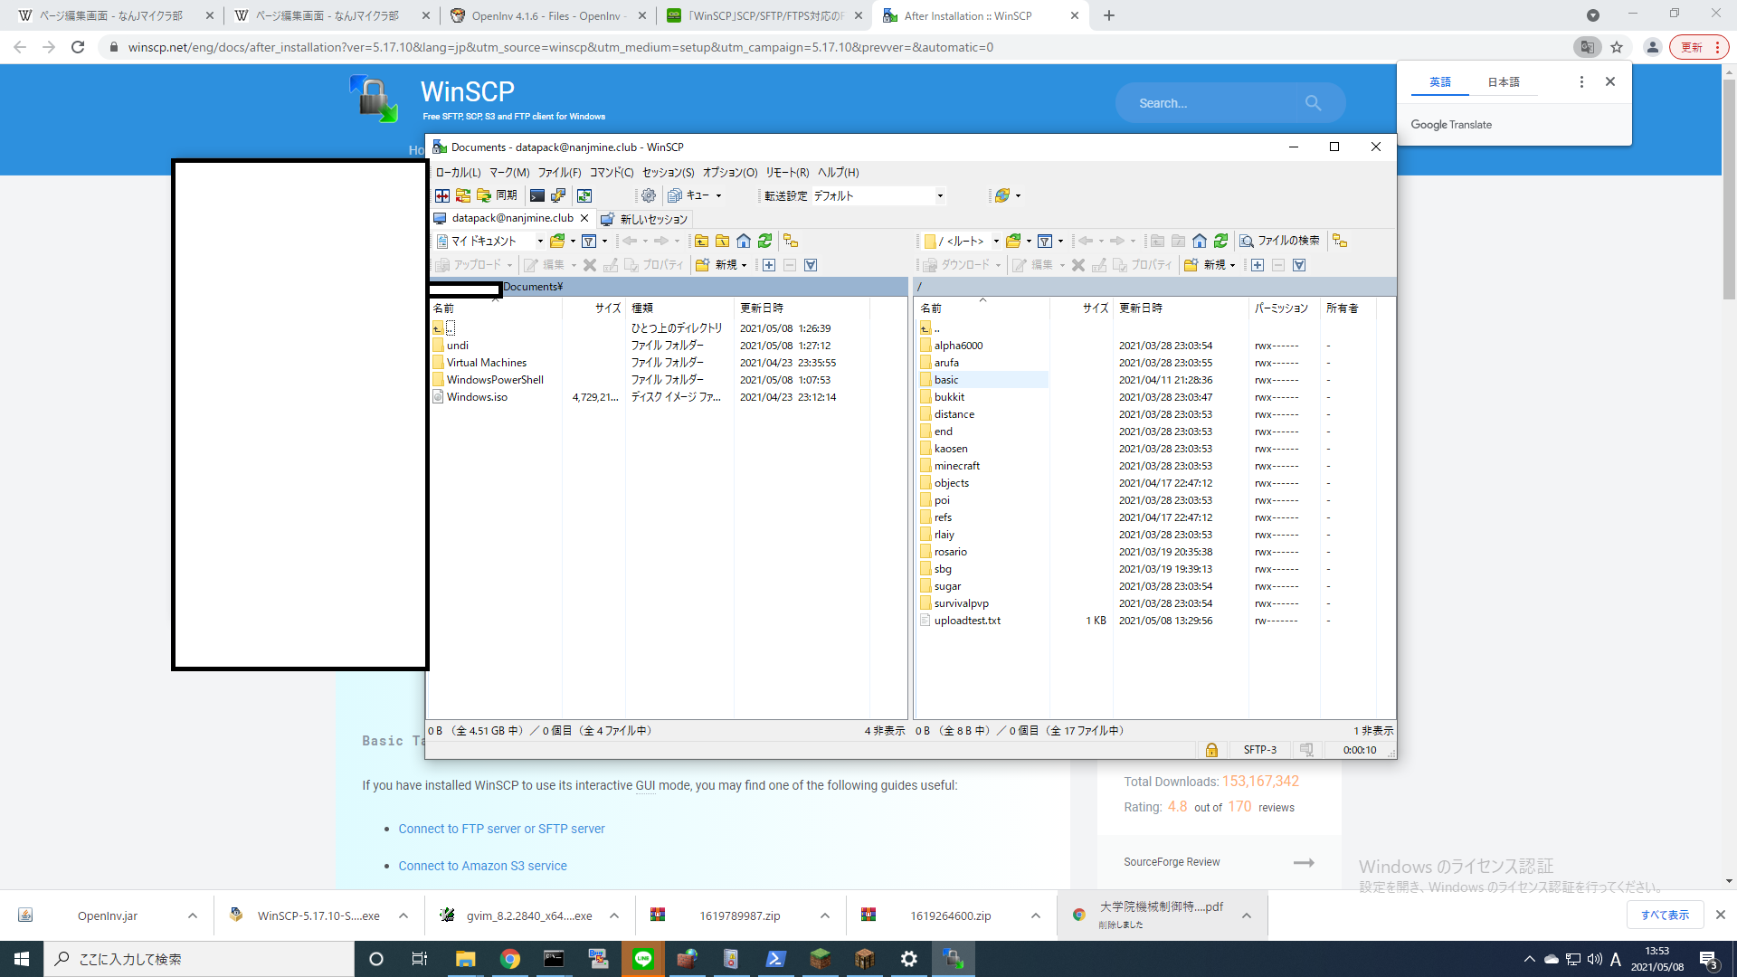Screen dimensions: 1737x977
Task: Click the lock encryption icon in status bar
Action: click(x=1211, y=750)
